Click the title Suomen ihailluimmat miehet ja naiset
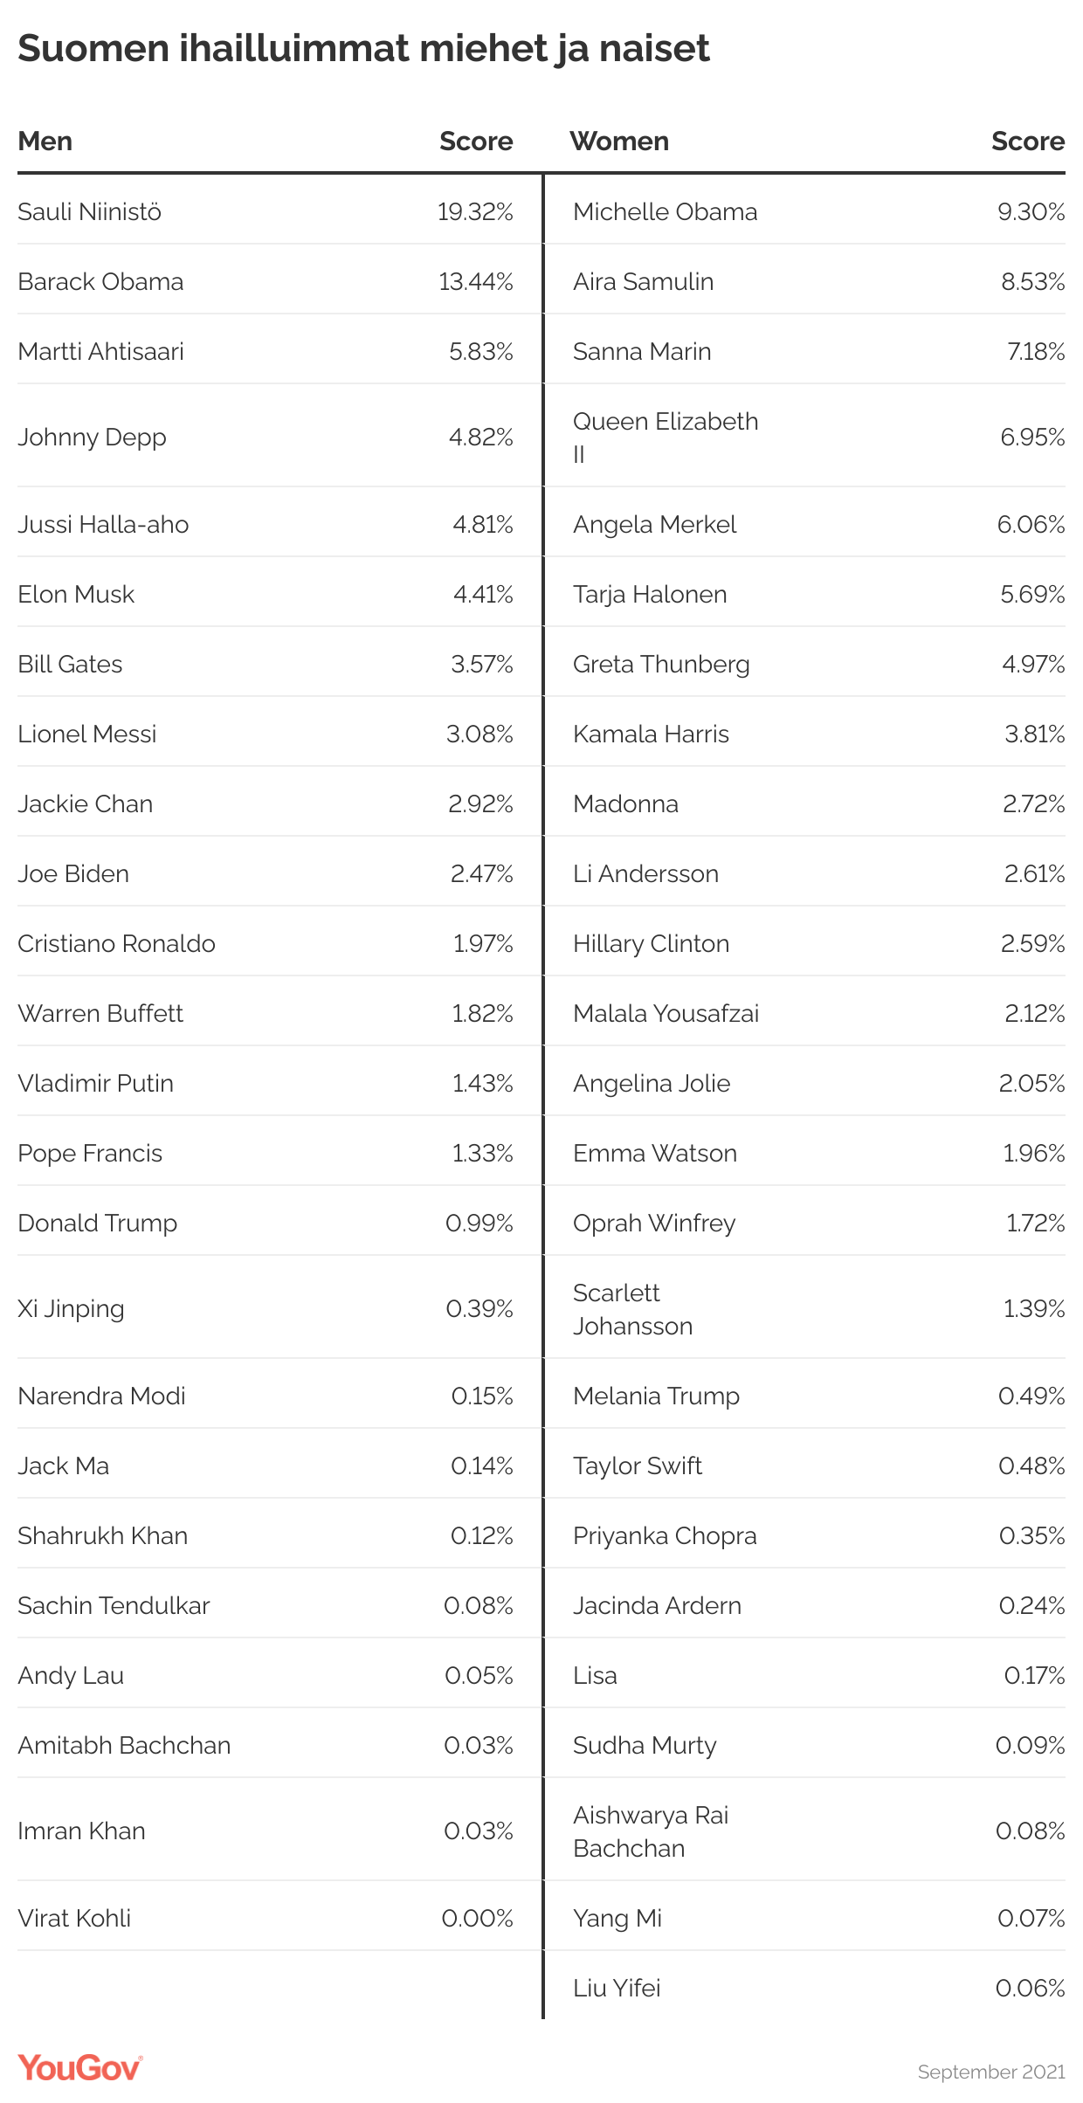Image resolution: width=1083 pixels, height=2103 pixels. [x=363, y=48]
